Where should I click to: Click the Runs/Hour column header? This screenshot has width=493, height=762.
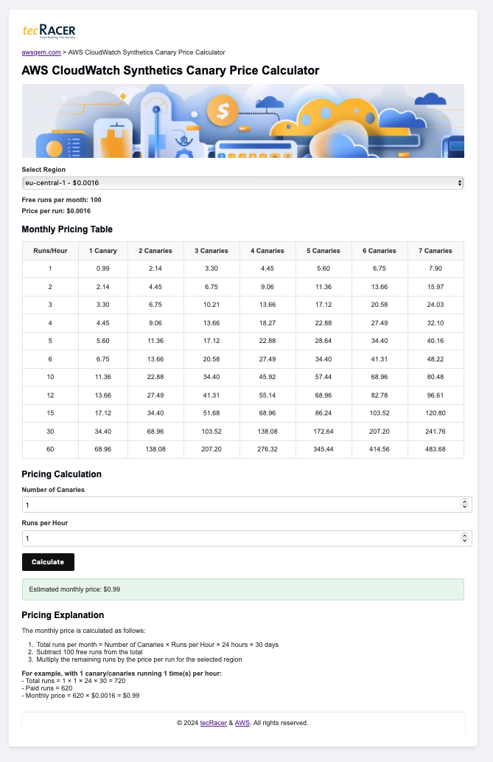click(50, 251)
